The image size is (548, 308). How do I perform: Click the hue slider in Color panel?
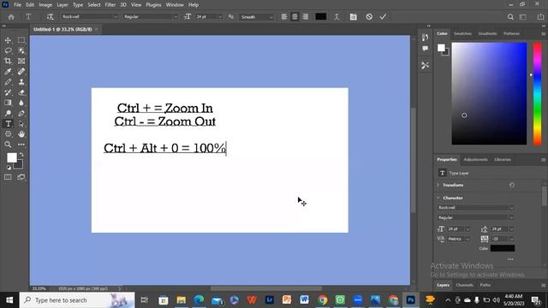tap(537, 93)
